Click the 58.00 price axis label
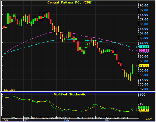This screenshot has height=122, width=156. coord(144,61)
